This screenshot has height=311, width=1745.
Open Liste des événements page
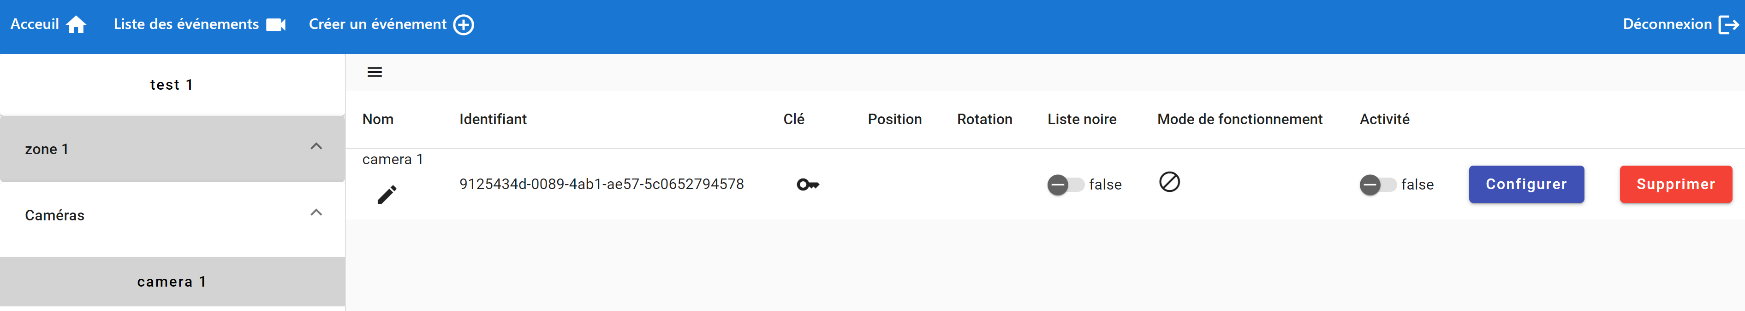[186, 25]
